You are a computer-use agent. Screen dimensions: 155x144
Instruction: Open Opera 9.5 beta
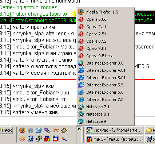click(x=106, y=56)
